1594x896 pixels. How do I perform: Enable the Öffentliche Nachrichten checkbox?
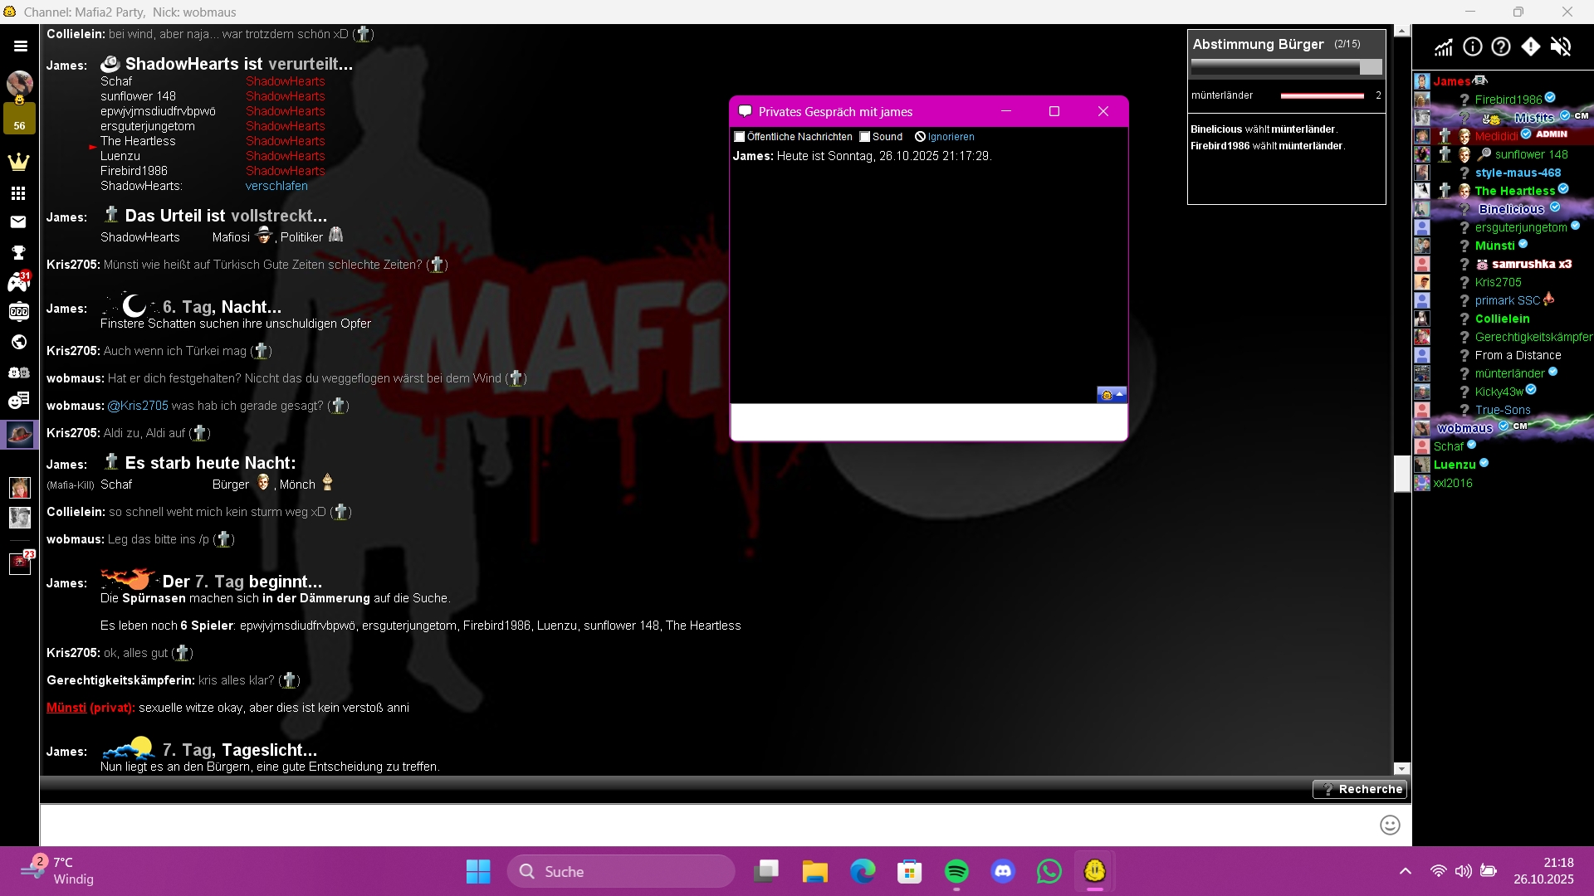pyautogui.click(x=740, y=137)
